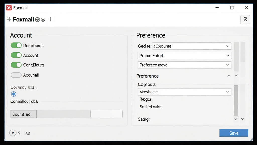Turn off the Account toggle switch
Image resolution: width=257 pixels, height=145 pixels.
16,55
